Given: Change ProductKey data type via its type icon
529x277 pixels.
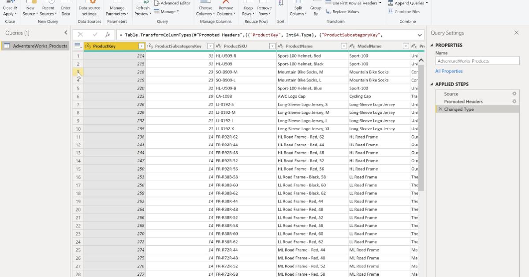Looking at the screenshot, I should (88, 46).
